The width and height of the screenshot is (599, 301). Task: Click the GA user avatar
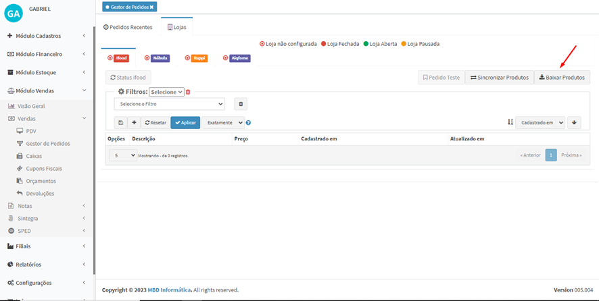point(14,13)
